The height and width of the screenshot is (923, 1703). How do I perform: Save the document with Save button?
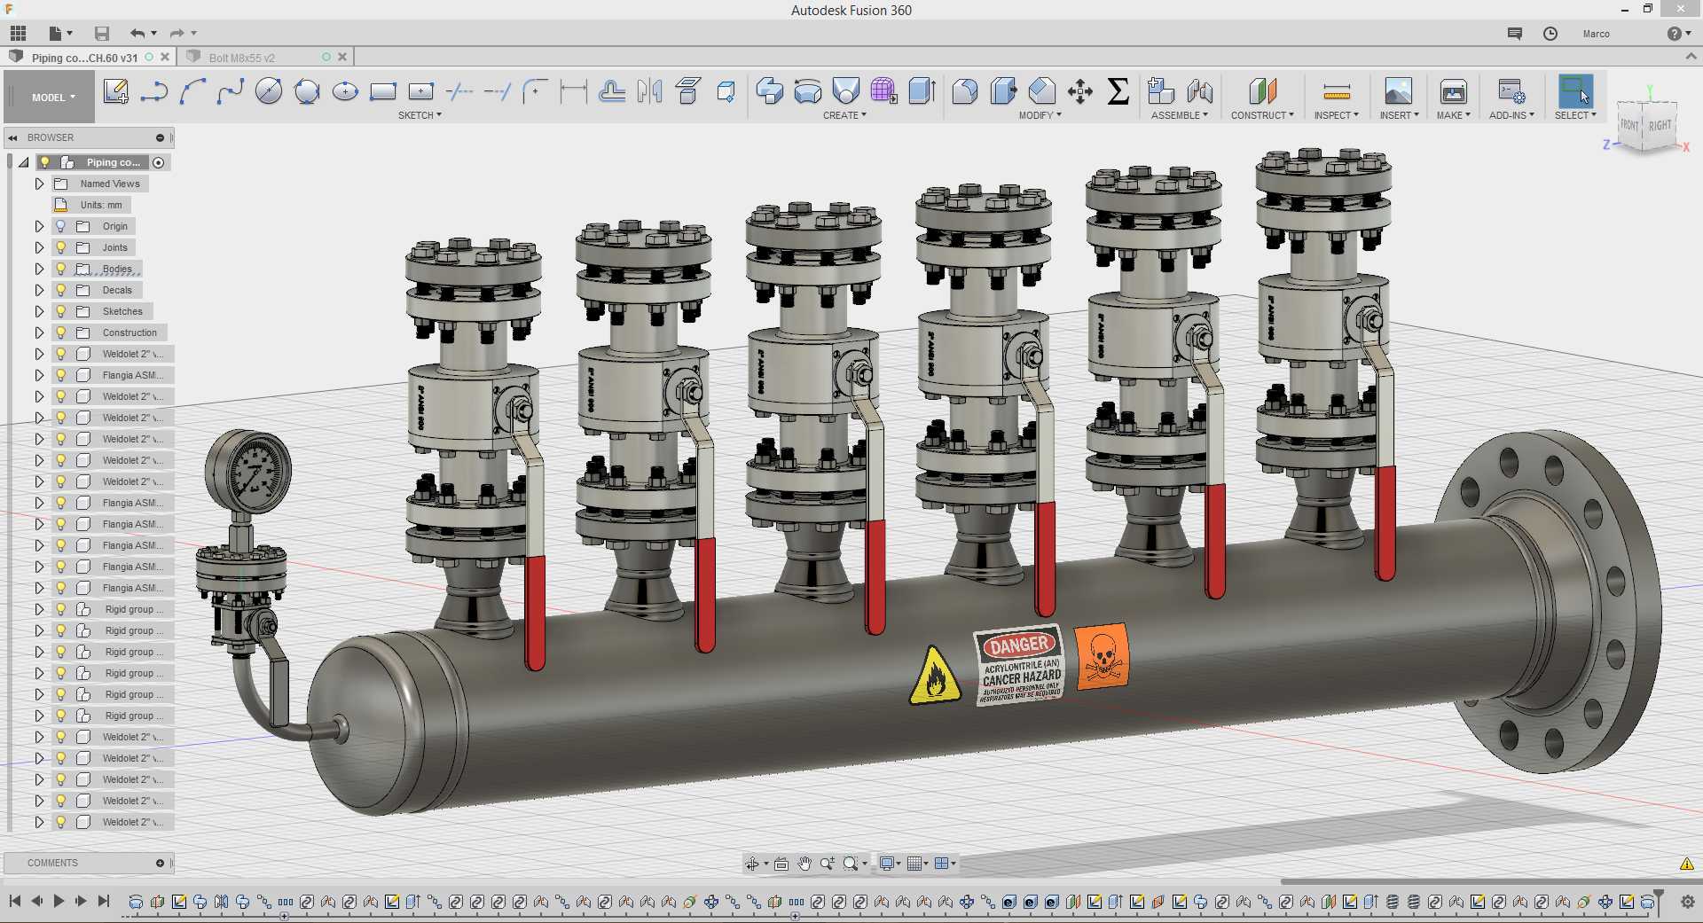102,34
